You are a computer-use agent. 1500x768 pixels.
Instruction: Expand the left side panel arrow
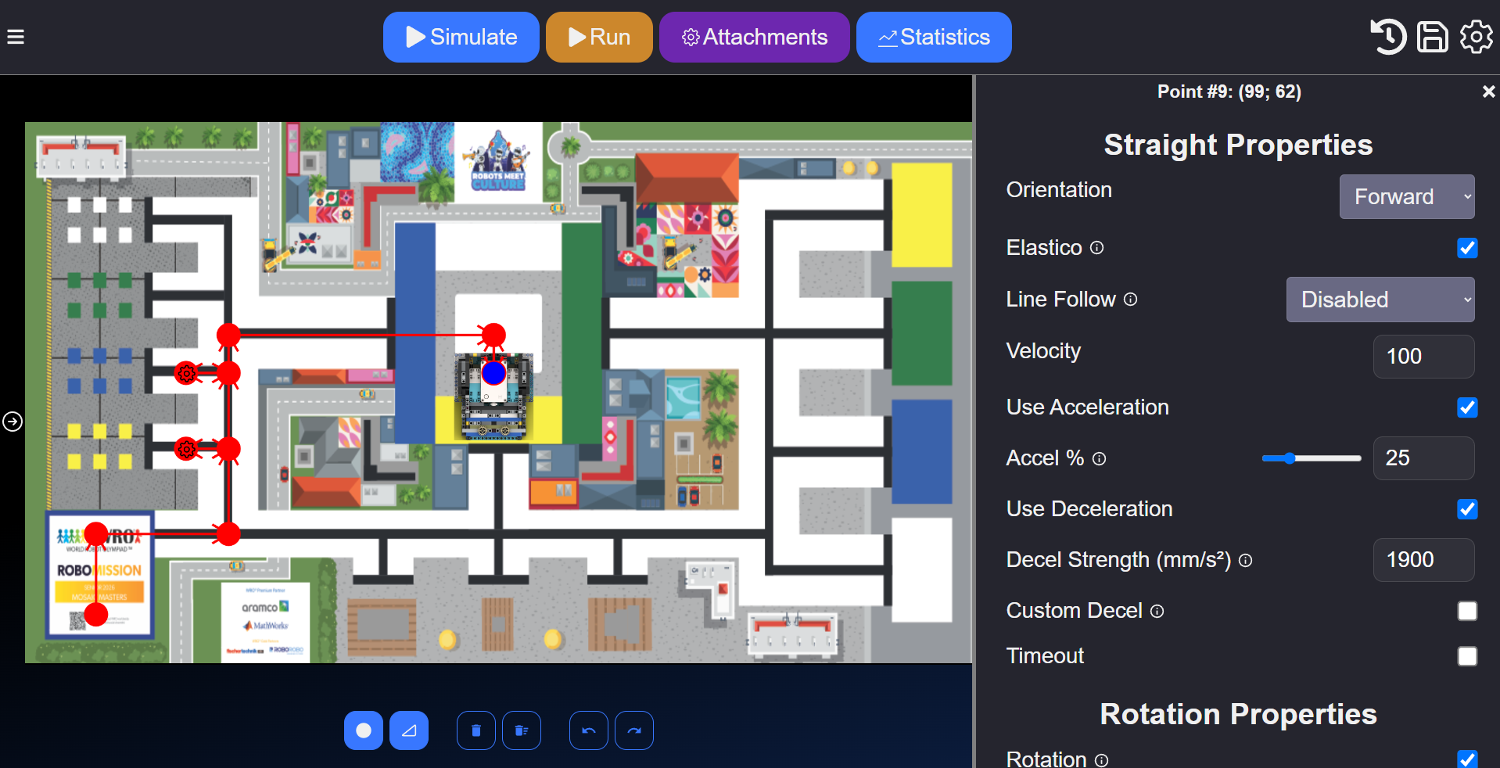13,422
